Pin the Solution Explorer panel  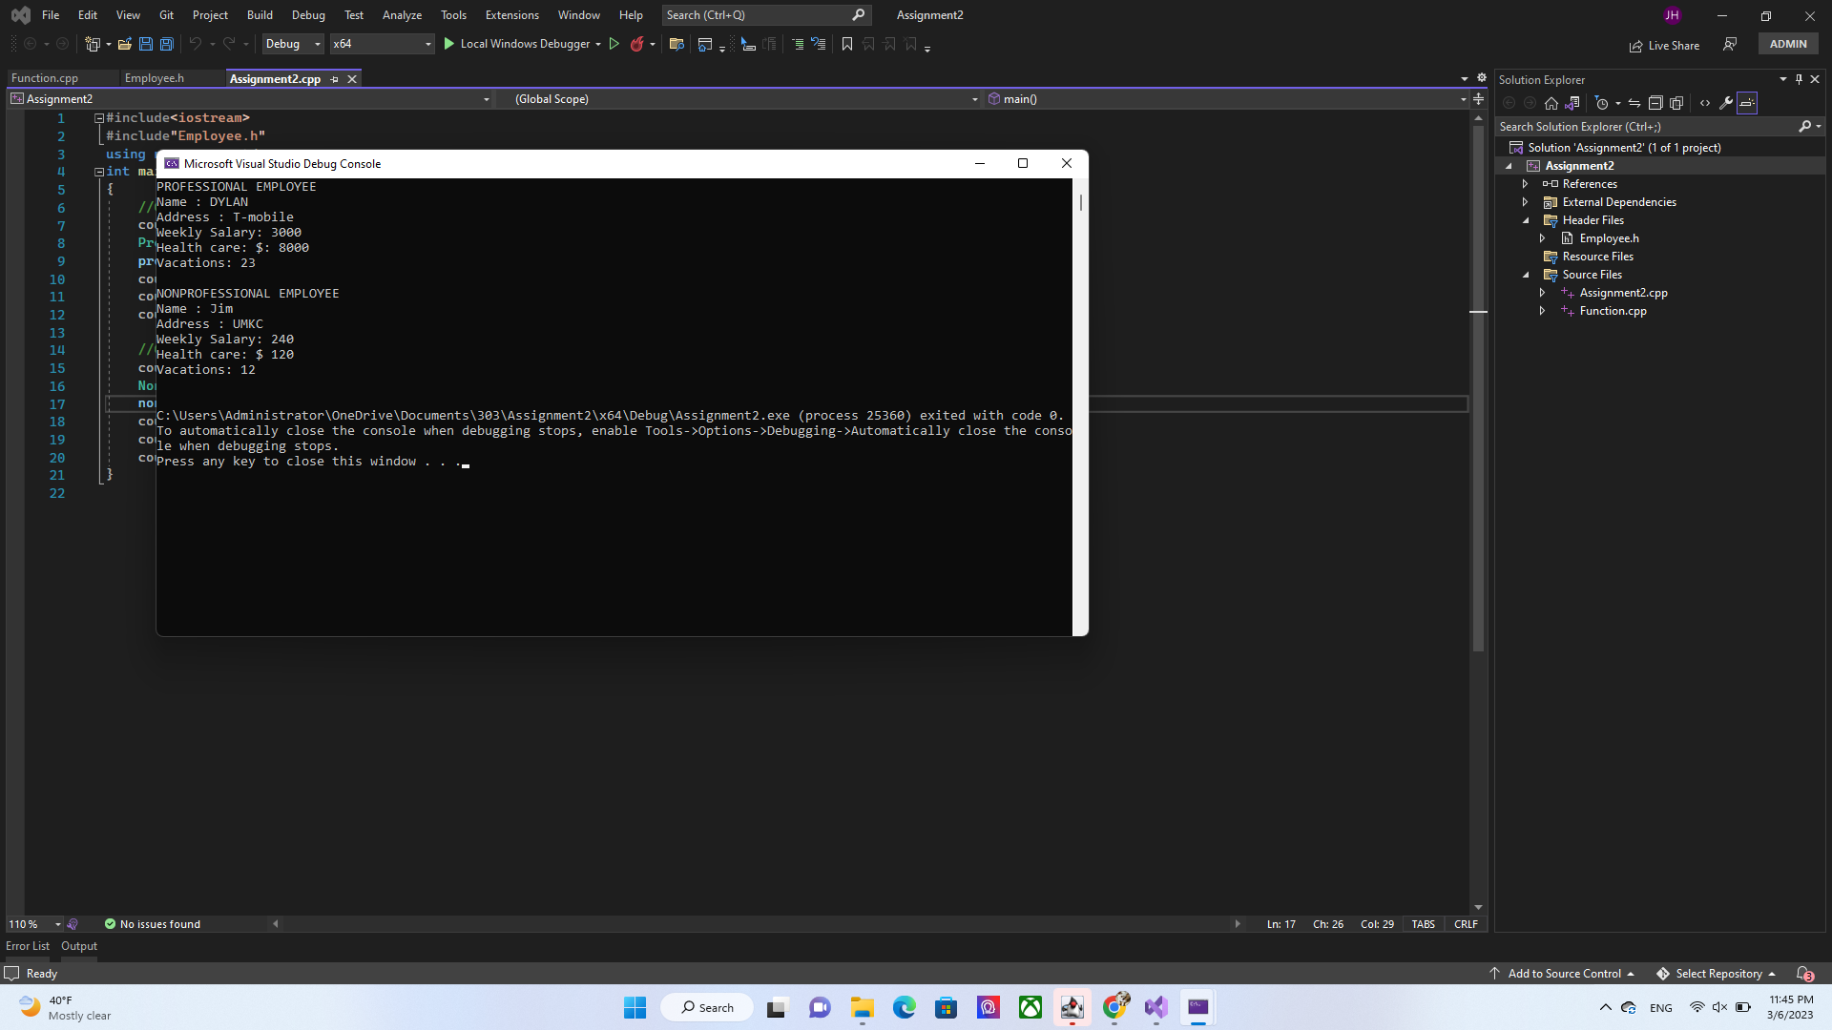pos(1799,79)
